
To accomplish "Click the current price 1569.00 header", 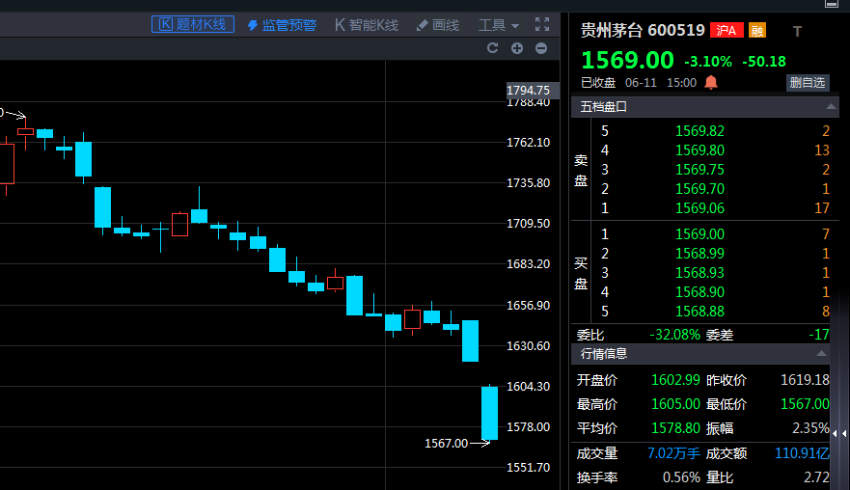I will coord(627,60).
